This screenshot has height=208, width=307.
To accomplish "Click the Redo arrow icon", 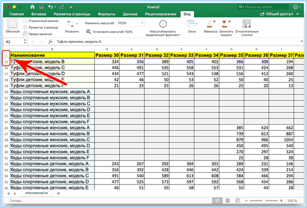I will coord(62,7).
